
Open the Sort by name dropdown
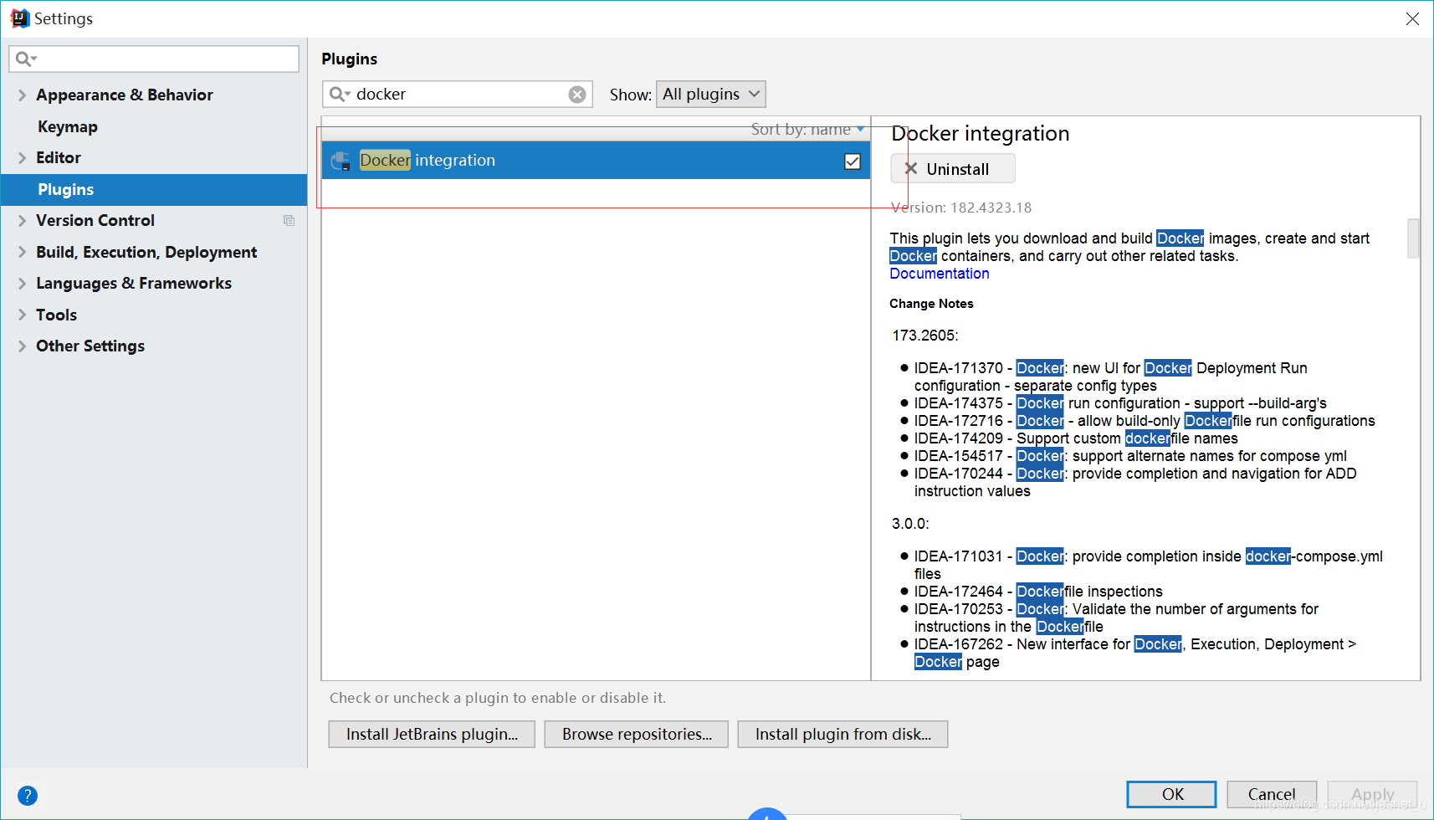coord(807,129)
